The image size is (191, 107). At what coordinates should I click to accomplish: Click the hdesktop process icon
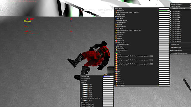[x=116, y=46]
